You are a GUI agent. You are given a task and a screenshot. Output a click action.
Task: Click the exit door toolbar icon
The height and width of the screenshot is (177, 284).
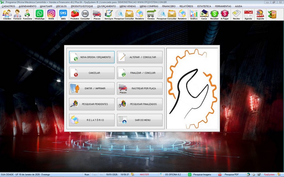[x=272, y=15]
